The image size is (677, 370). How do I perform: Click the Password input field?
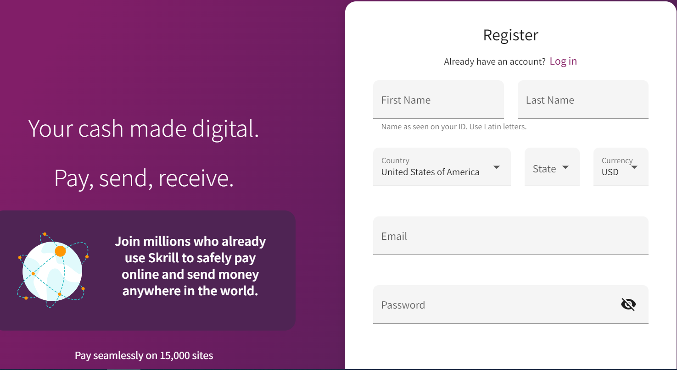[x=496, y=304]
